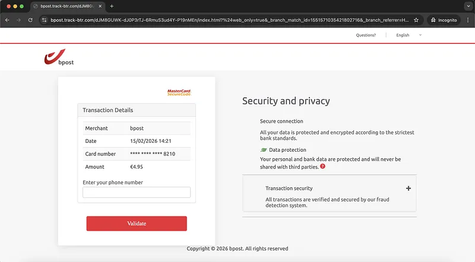Open the Questions? link
The height and width of the screenshot is (262, 475).
366,35
